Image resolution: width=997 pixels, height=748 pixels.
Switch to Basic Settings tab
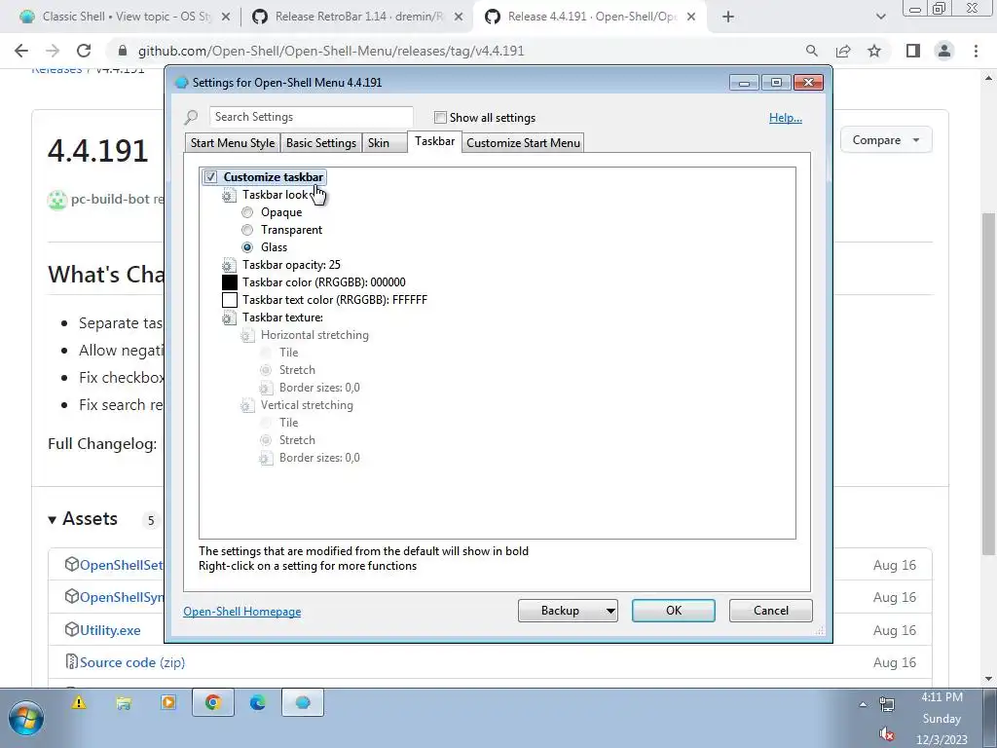click(x=321, y=143)
